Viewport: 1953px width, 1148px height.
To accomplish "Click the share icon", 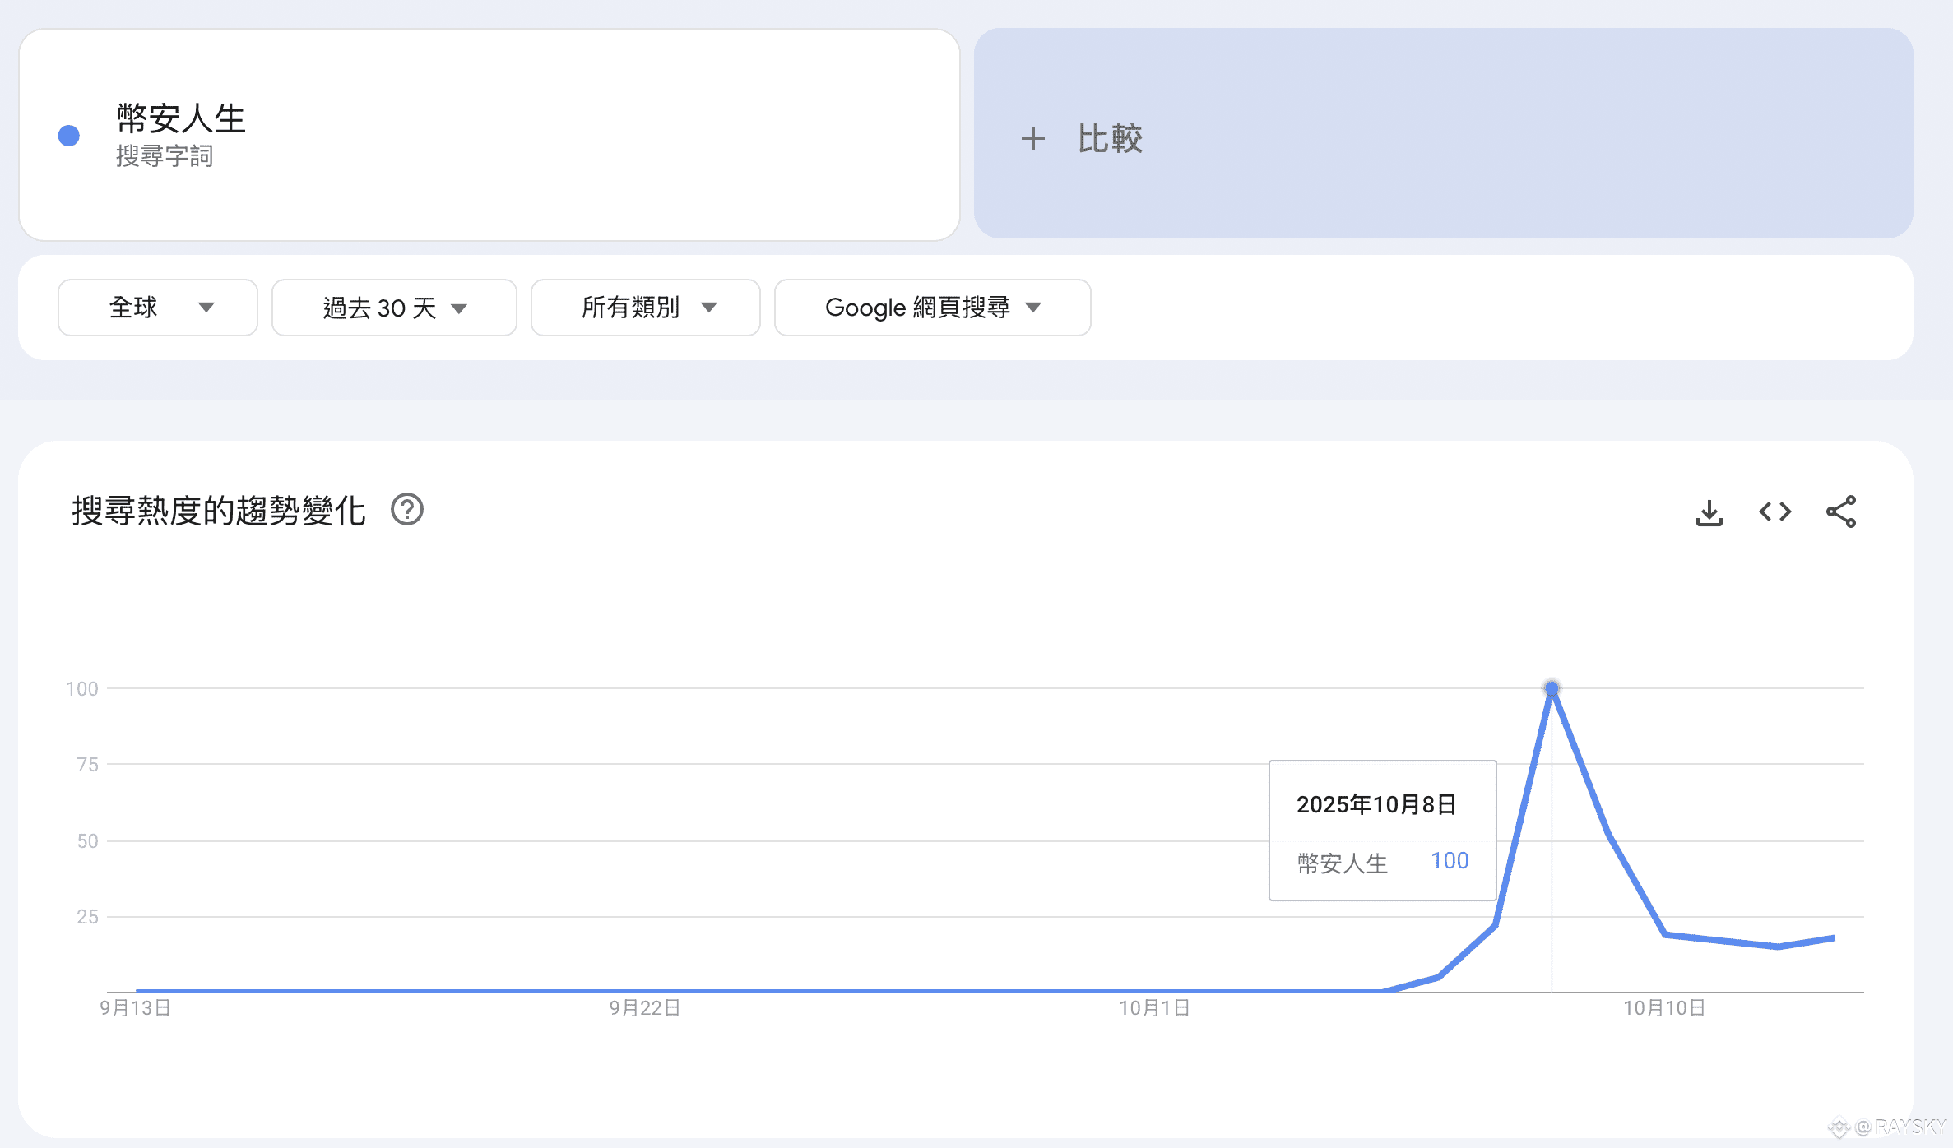I will [1840, 512].
